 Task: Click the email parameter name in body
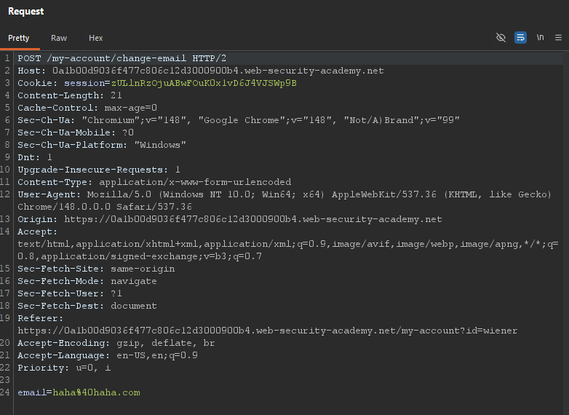32,392
